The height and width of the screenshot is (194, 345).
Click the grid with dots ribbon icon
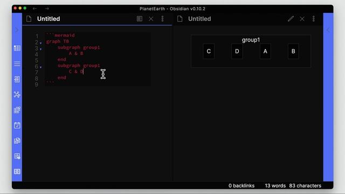coord(17,110)
